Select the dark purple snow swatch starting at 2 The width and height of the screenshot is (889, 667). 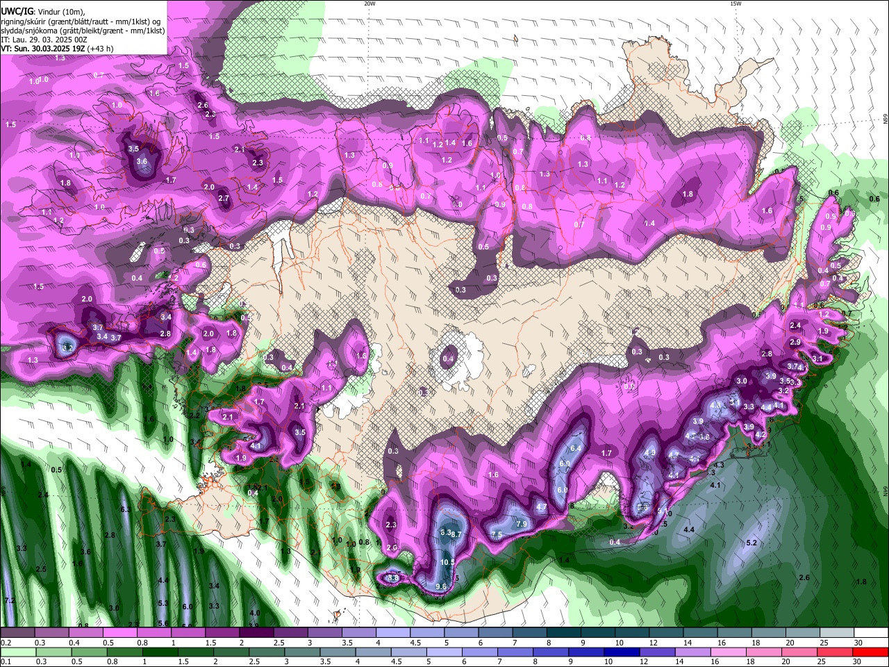(x=256, y=632)
